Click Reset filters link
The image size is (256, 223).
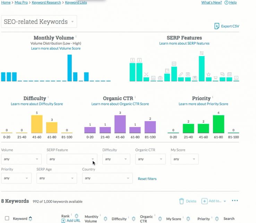(147, 179)
